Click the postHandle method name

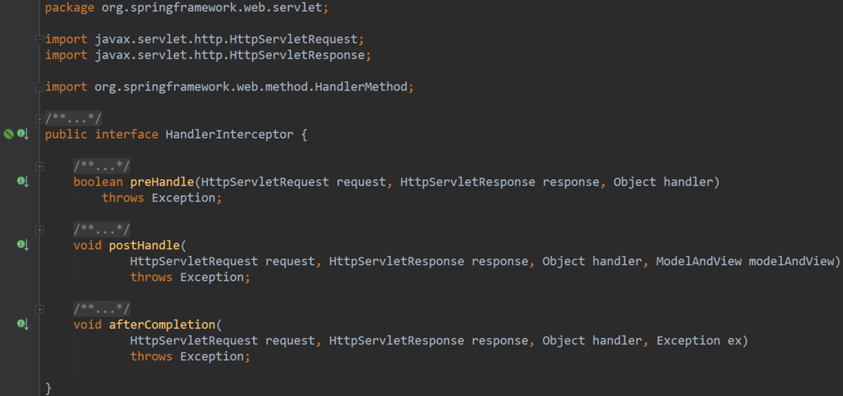pos(144,245)
